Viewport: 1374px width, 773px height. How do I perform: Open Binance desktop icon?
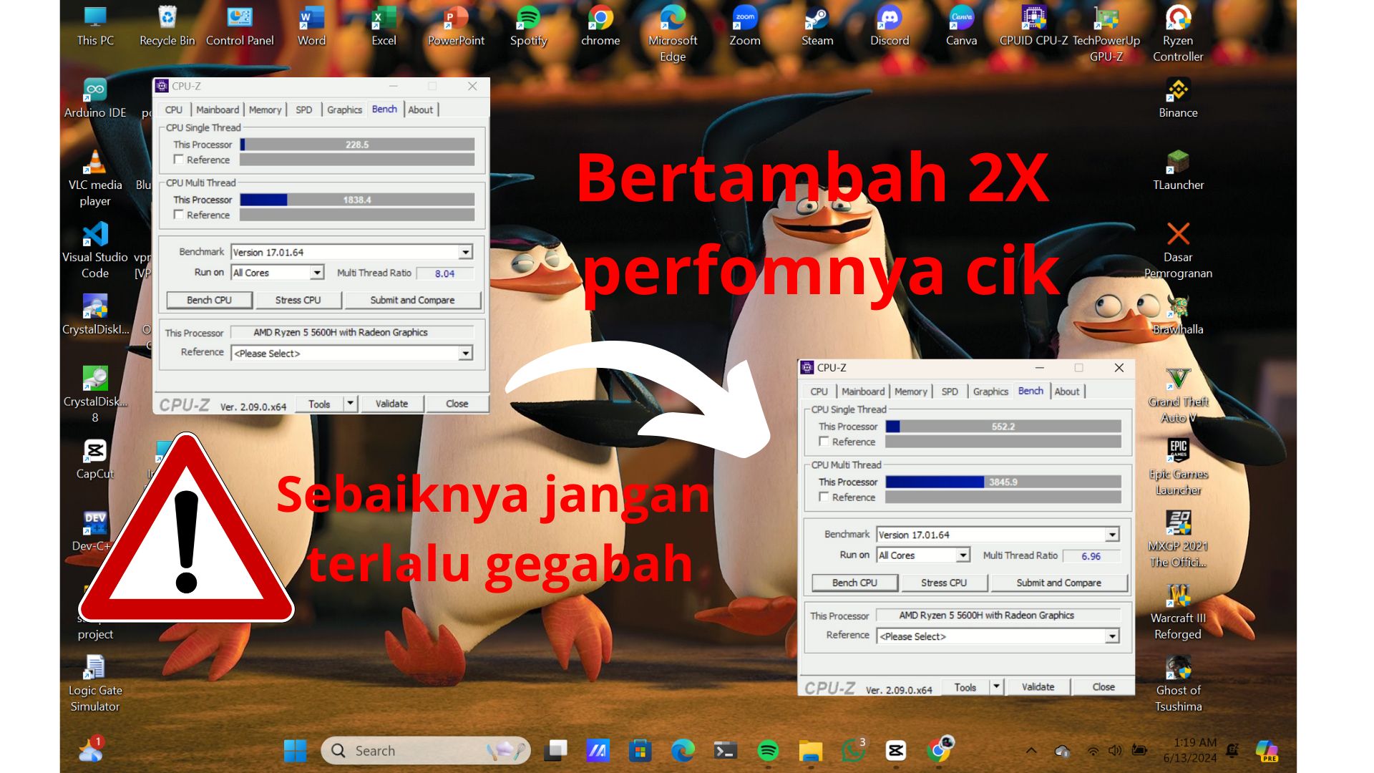coord(1177,91)
